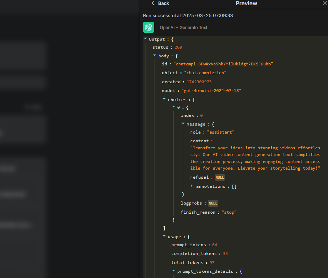Click the NULL badge next to refusal
328x278 pixels.
coord(220,177)
